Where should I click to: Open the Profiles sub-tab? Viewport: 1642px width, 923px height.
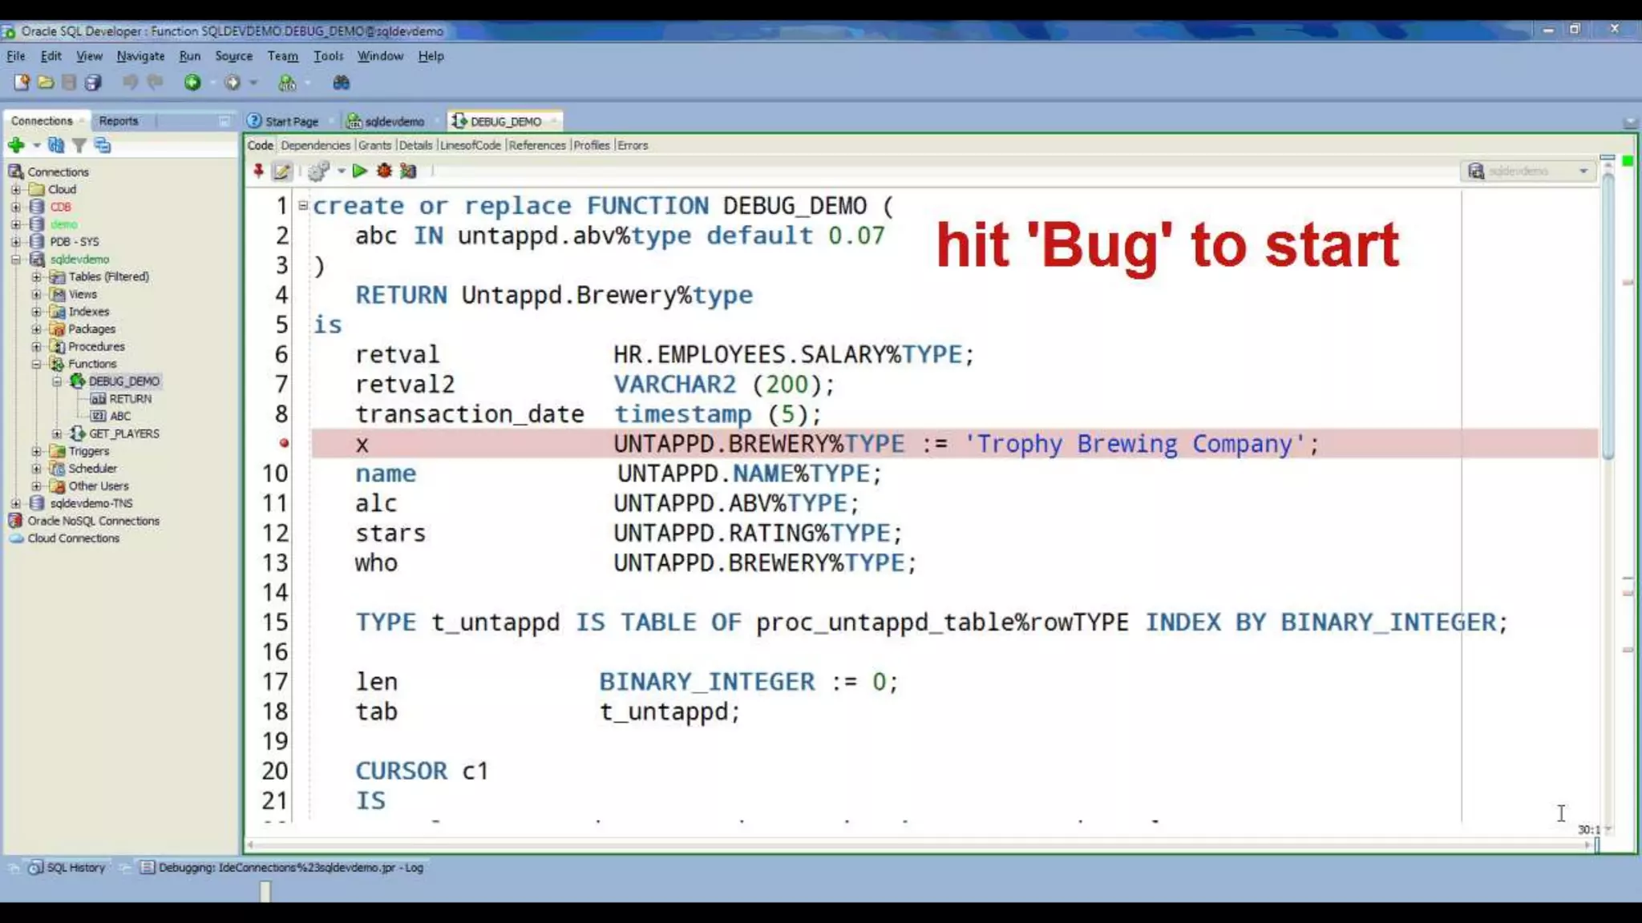pos(592,145)
